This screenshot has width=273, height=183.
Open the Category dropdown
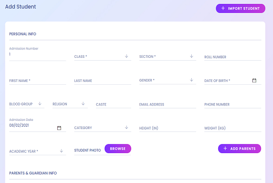click(102, 128)
